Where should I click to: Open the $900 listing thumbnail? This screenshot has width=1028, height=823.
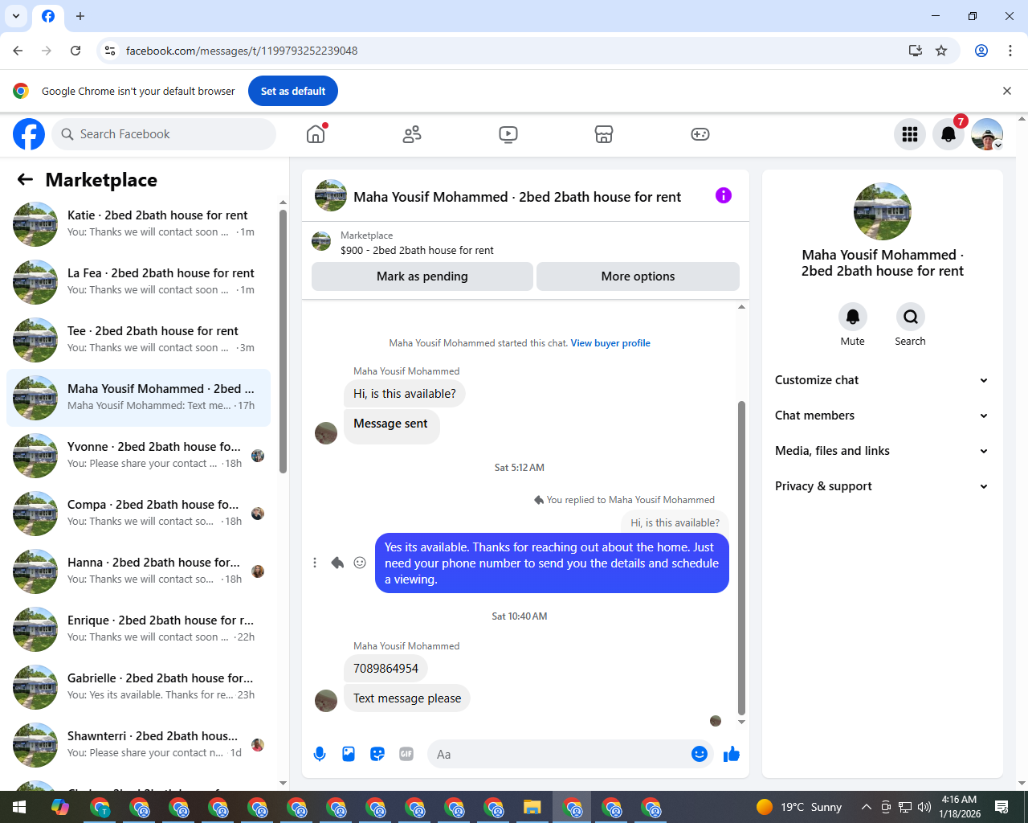321,242
